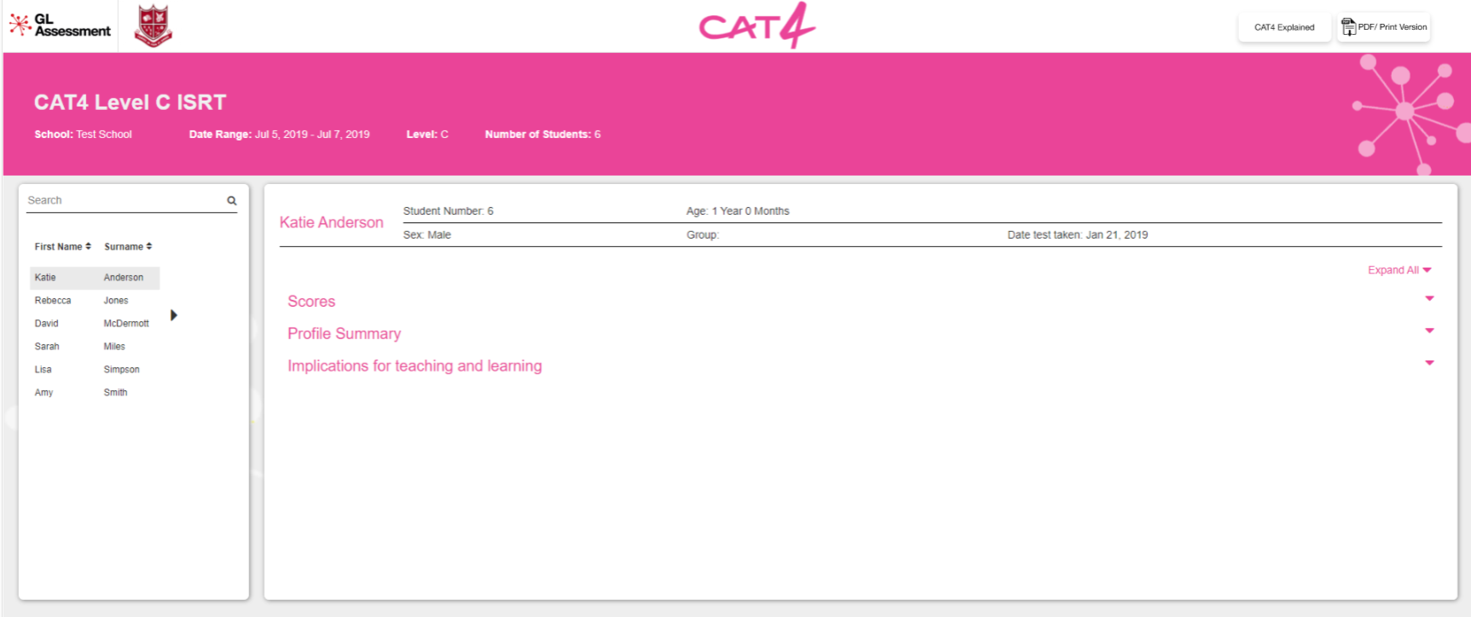Viewport: 1471px width, 617px height.
Task: Click the GL Assessment logo
Action: click(61, 25)
